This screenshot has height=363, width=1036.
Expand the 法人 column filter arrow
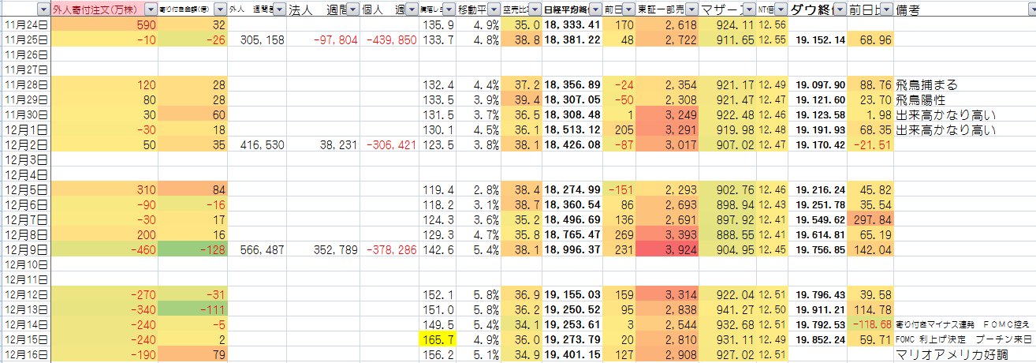click(x=352, y=9)
